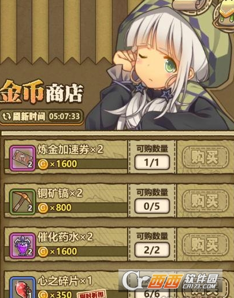Click the 6/6 purchasable quantity box
Image resolution: width=234 pixels, height=298 pixels.
click(x=152, y=293)
